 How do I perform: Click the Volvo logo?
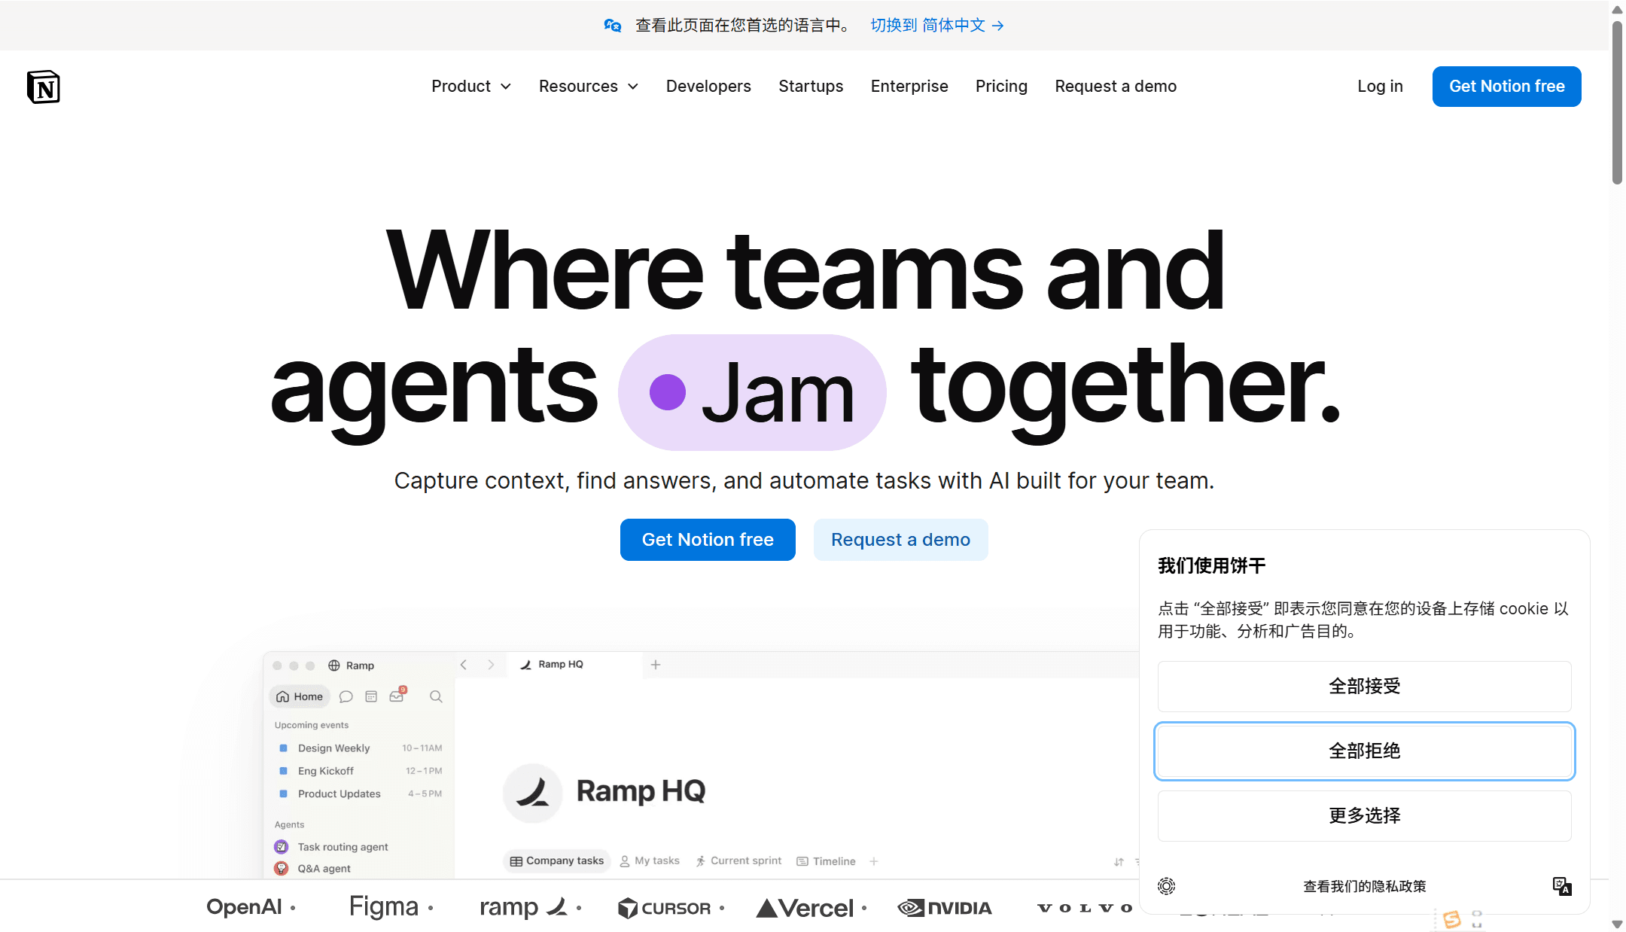[1085, 908]
